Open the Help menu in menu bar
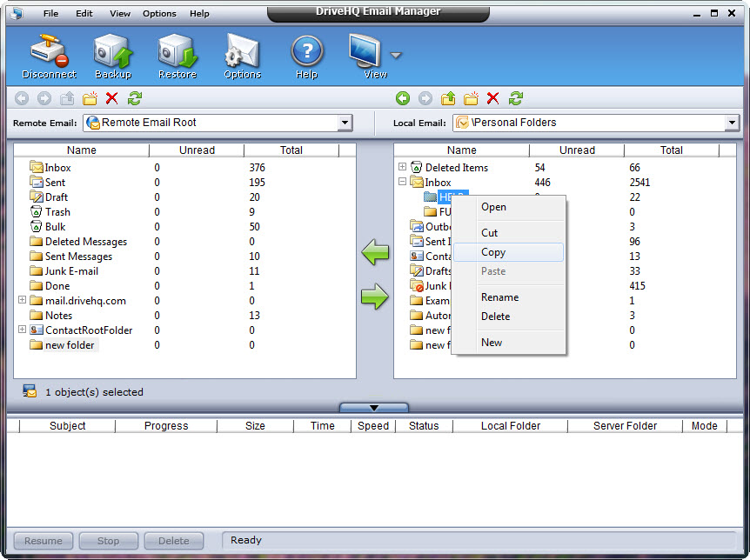Viewport: 750px width, 560px height. [x=199, y=13]
